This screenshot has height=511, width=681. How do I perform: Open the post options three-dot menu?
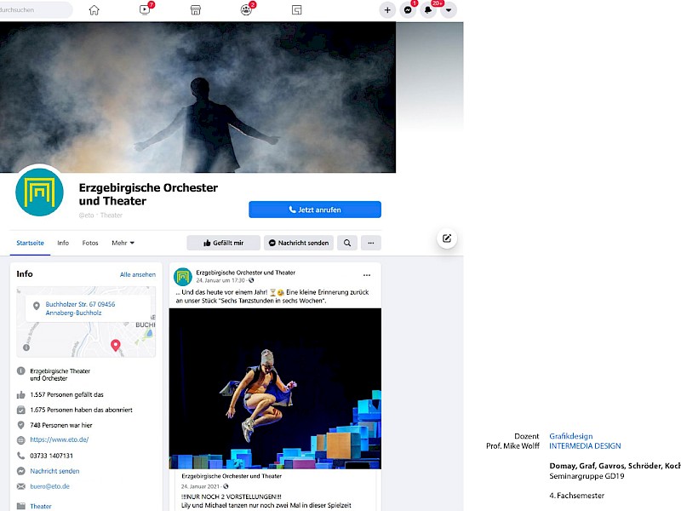[x=367, y=275]
